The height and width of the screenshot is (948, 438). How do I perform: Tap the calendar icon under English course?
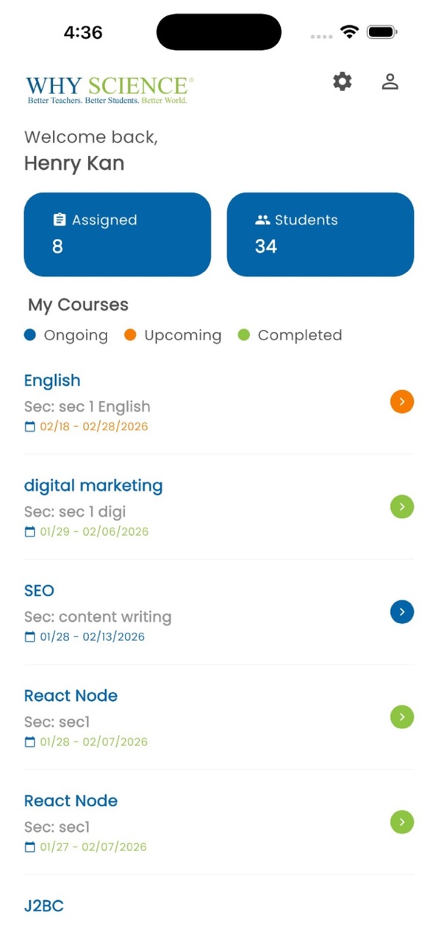point(30,426)
